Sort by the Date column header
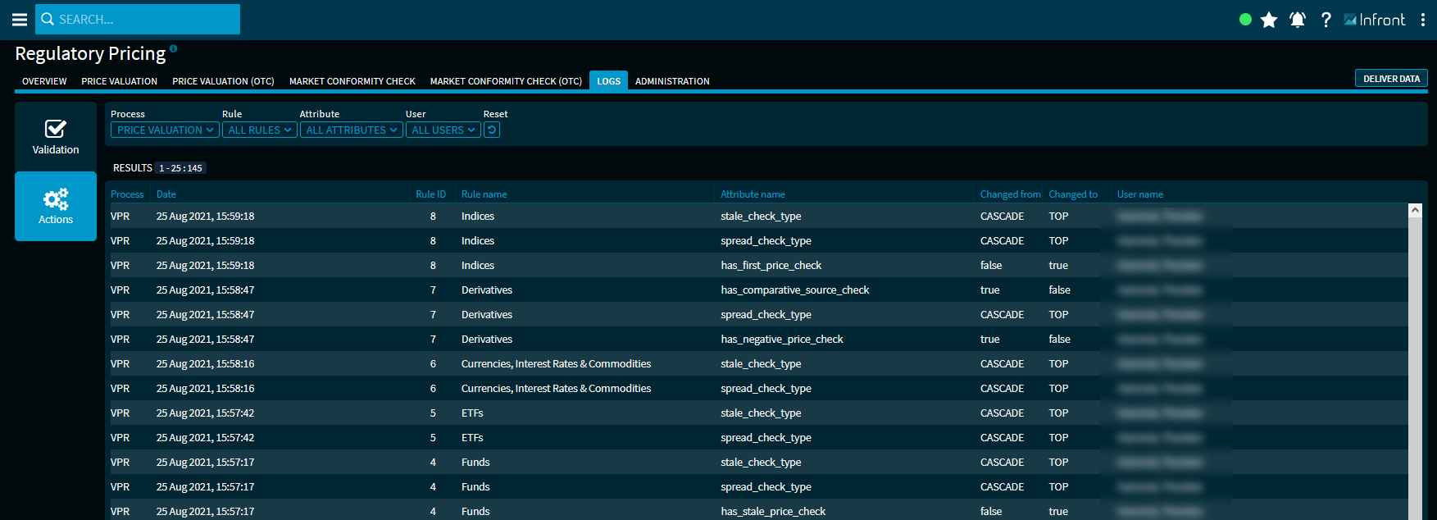The image size is (1437, 520). [x=166, y=194]
